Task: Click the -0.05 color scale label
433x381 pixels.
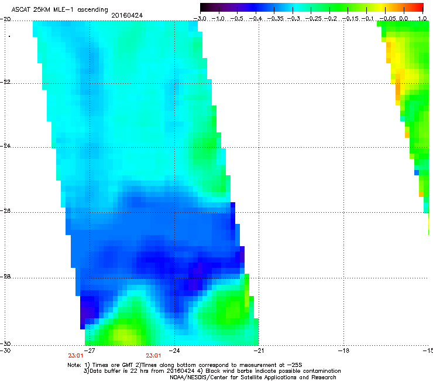Action: [x=387, y=19]
